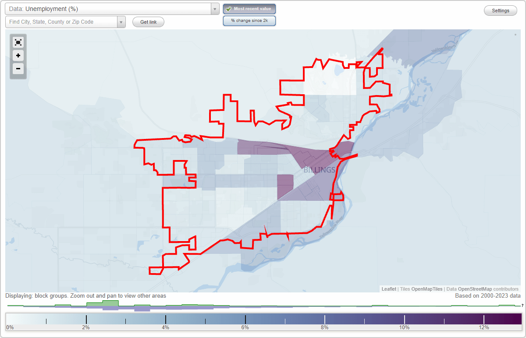
Task: Click the 8% mark on color legend
Action: 324,327
